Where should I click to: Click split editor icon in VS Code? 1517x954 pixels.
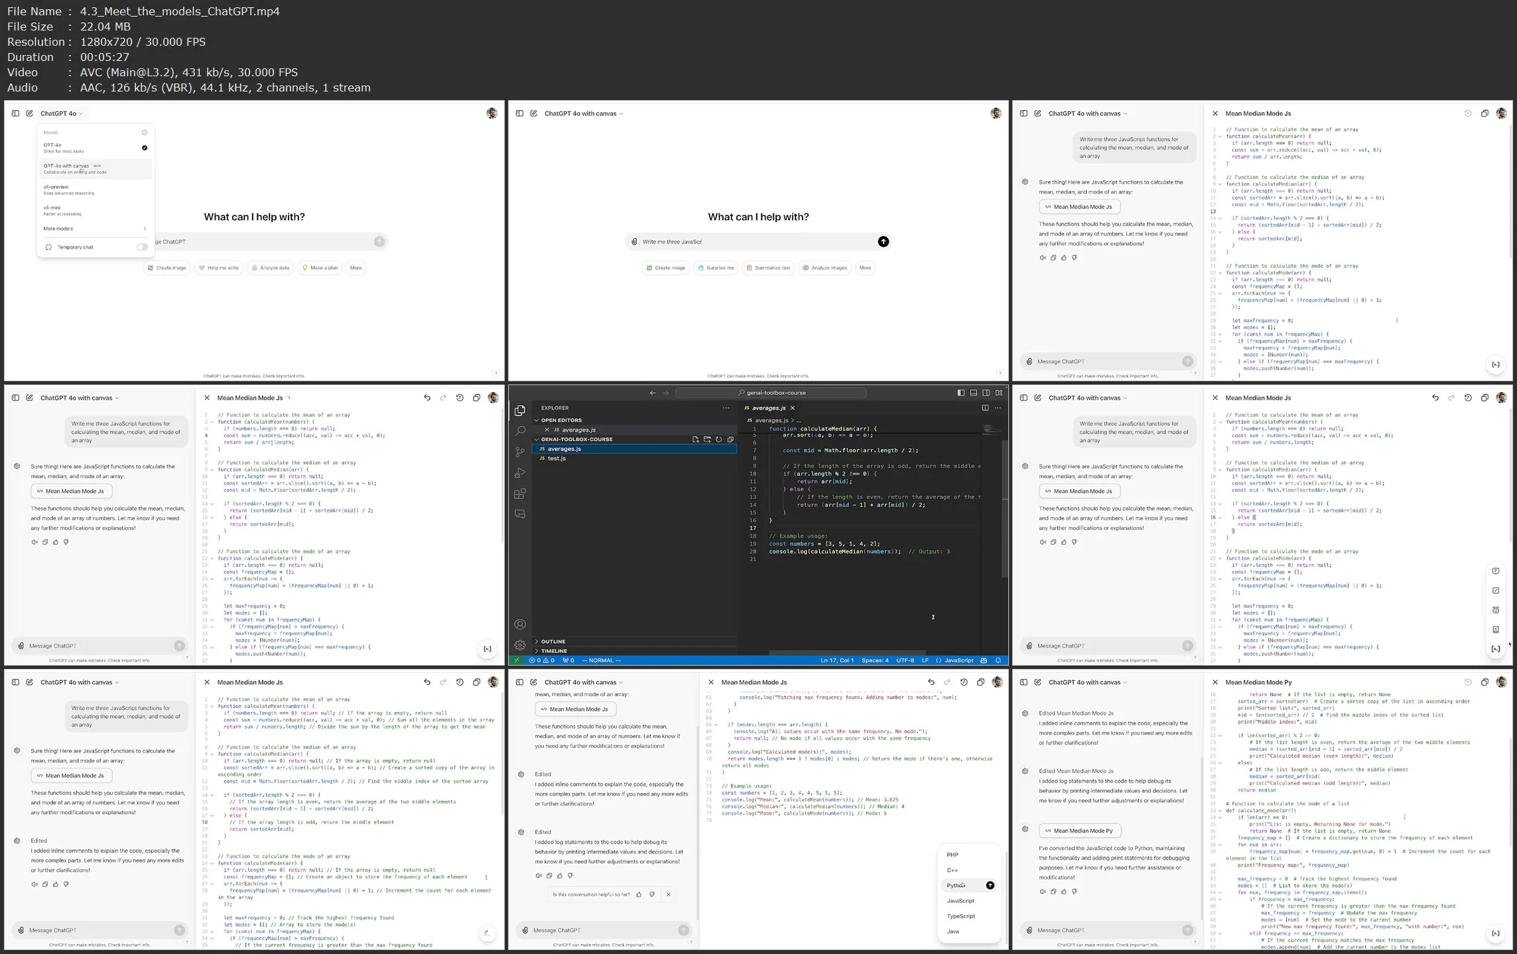click(985, 408)
